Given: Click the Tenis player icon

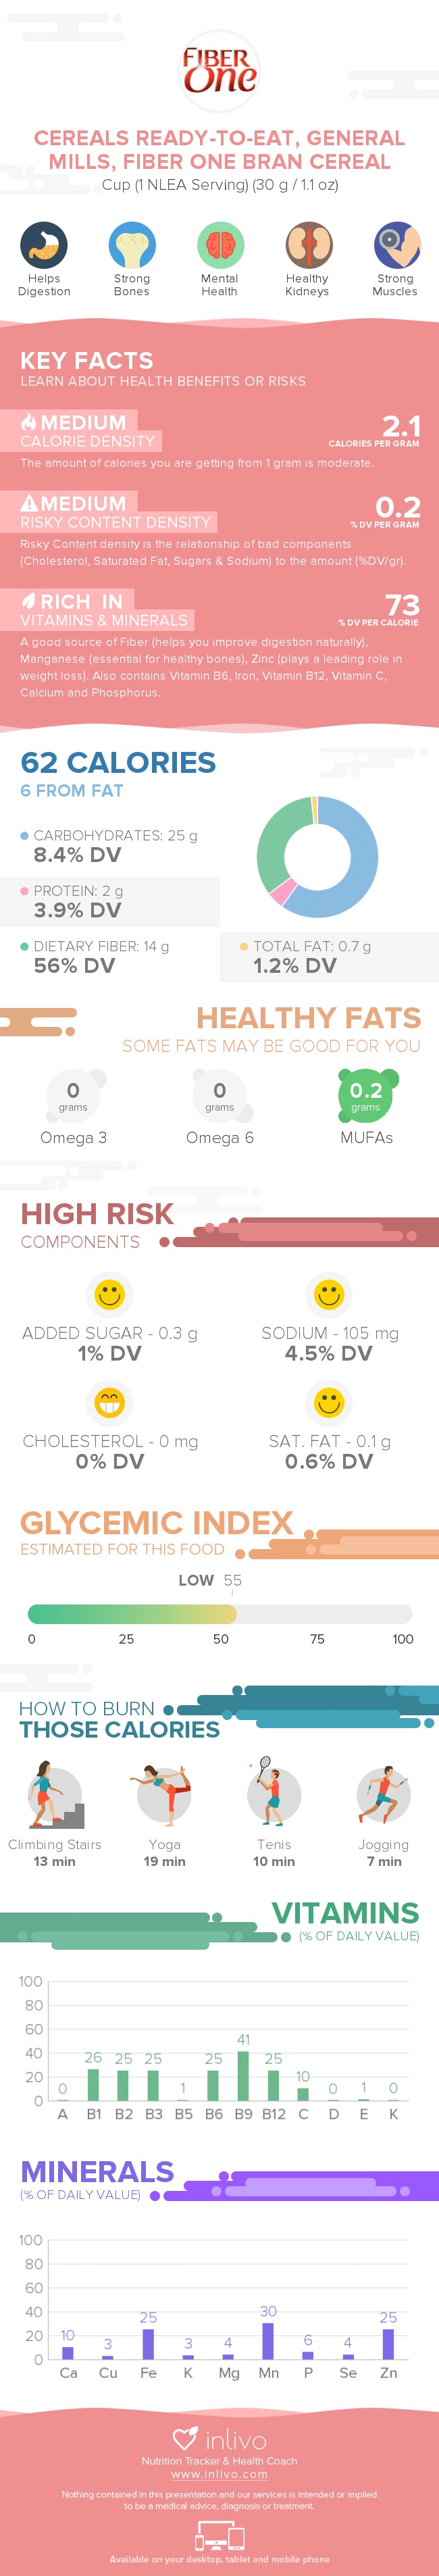Looking at the screenshot, I should pos(273,1795).
